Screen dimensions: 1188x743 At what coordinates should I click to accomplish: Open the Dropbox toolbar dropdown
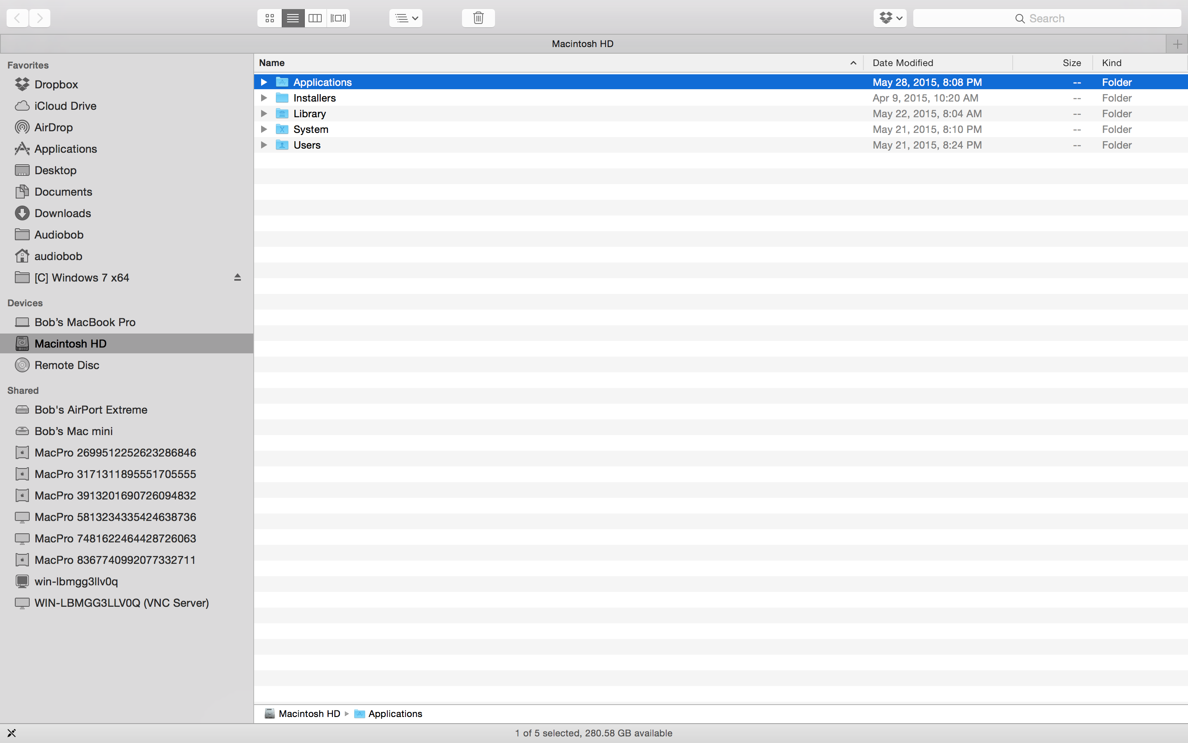(x=890, y=18)
